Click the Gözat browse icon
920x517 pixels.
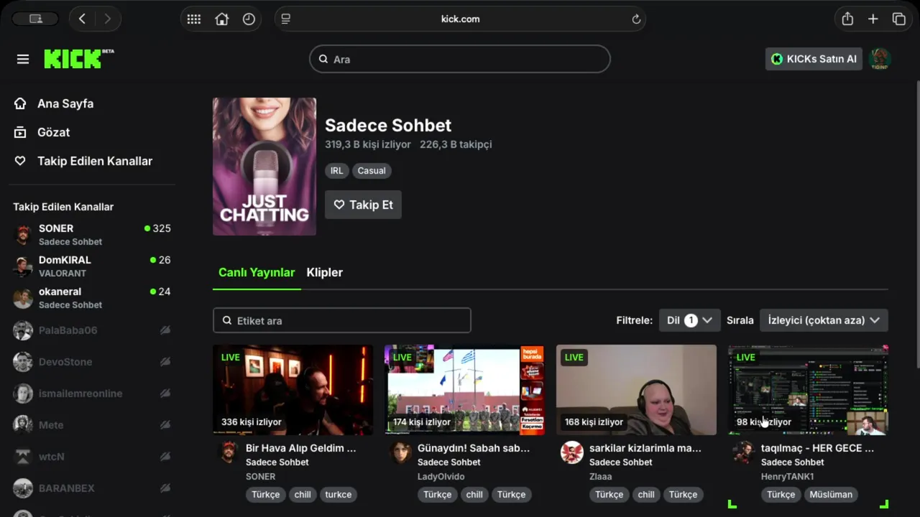coord(20,132)
